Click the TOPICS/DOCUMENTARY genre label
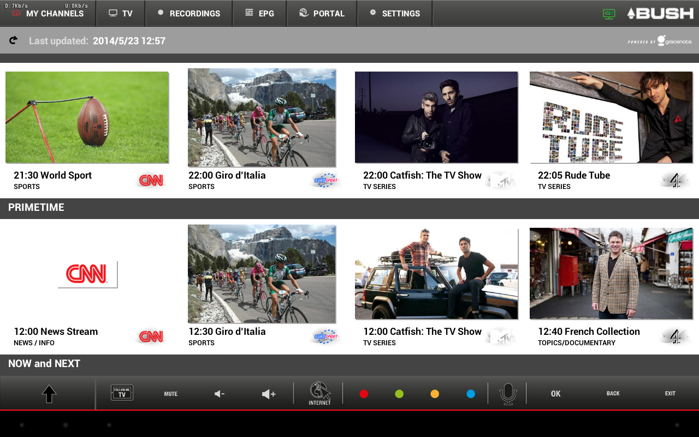699x437 pixels. 577,343
